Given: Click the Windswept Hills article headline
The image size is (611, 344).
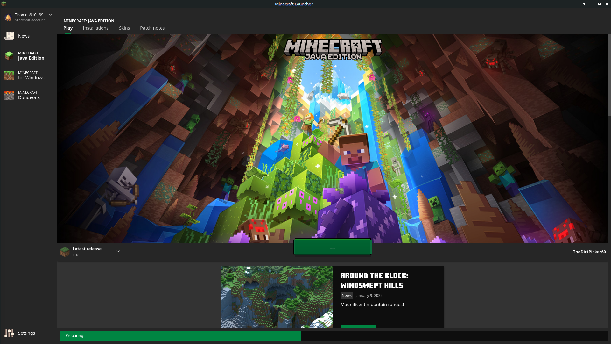Looking at the screenshot, I should click(x=374, y=281).
